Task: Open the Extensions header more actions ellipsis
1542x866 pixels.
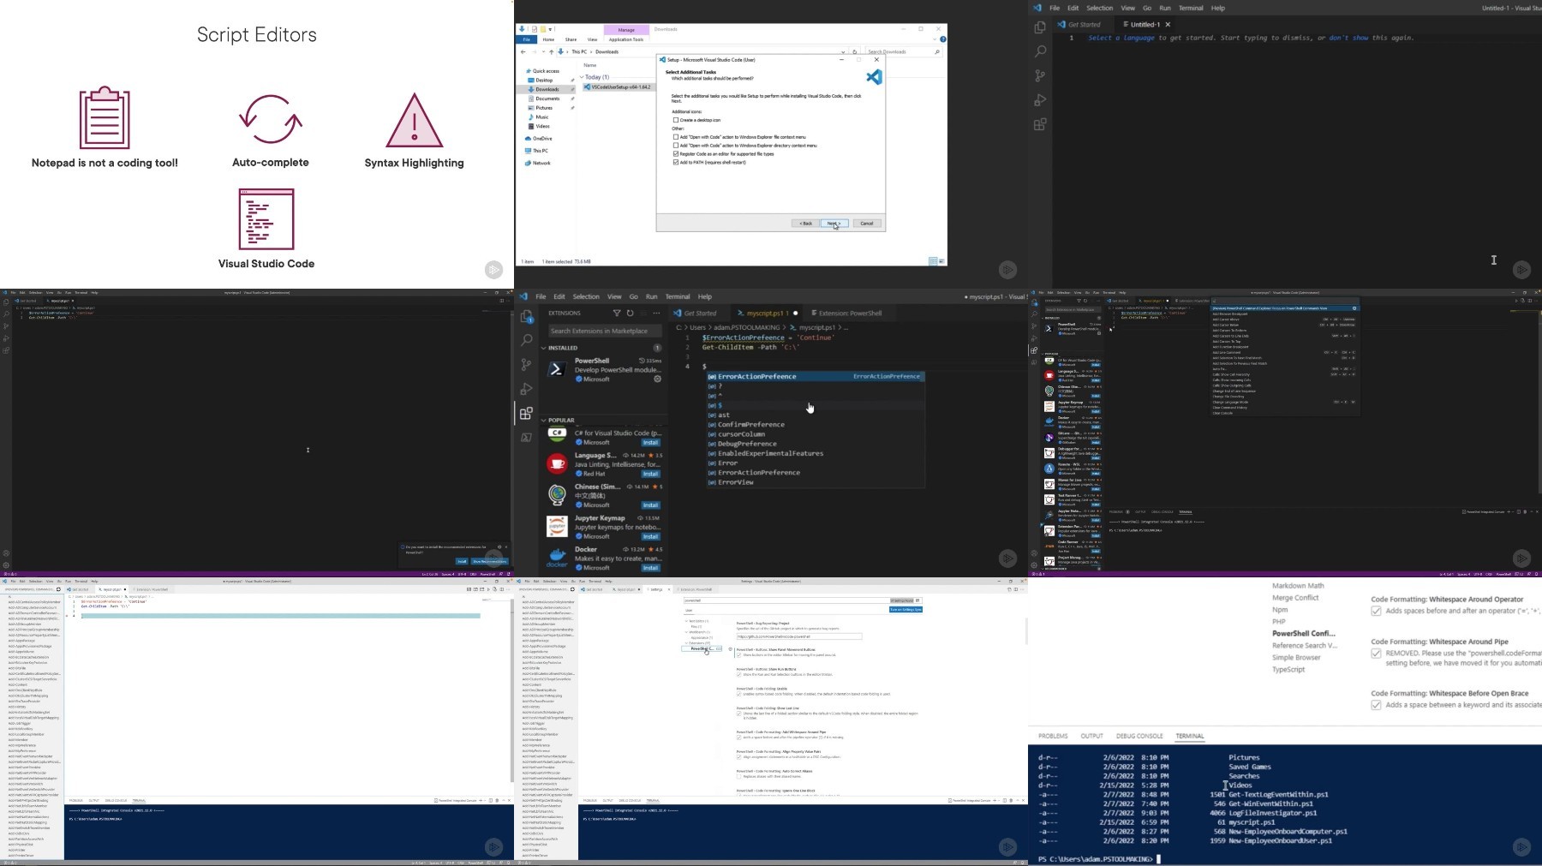Action: (656, 314)
